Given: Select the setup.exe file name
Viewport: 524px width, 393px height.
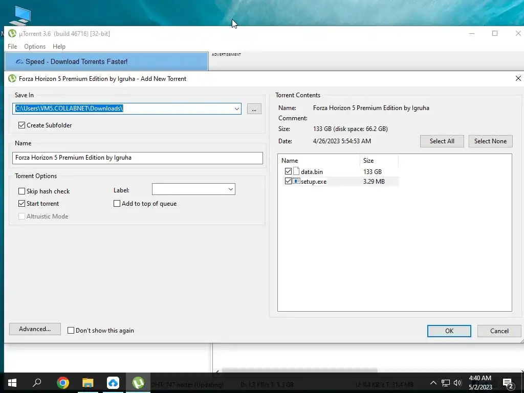Looking at the screenshot, I should coord(314,182).
